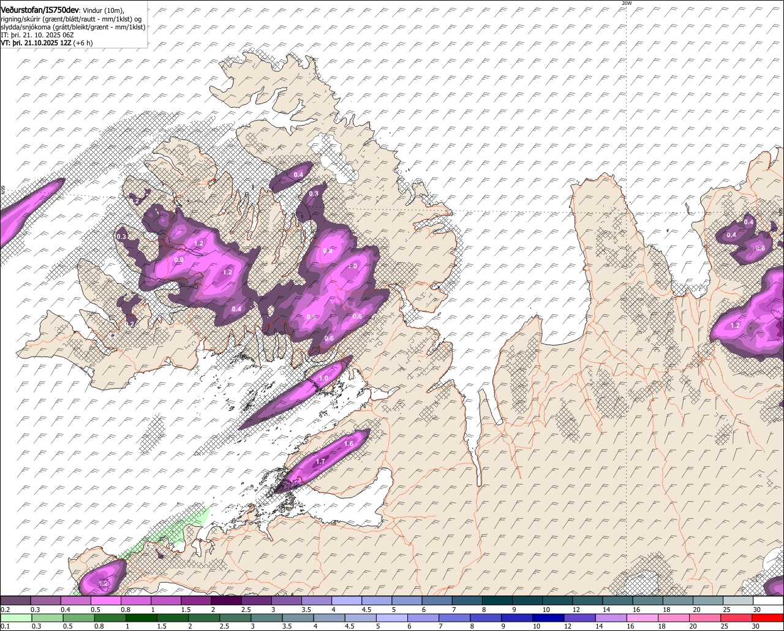This screenshot has height=631, width=784.
Task: Click the 0.2 label on the snow scale
Action: 5,609
